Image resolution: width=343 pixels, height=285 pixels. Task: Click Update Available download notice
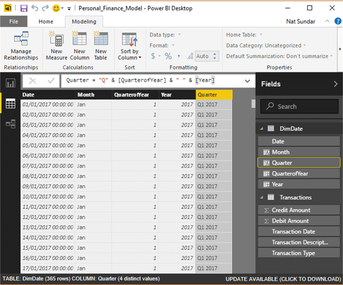283,279
